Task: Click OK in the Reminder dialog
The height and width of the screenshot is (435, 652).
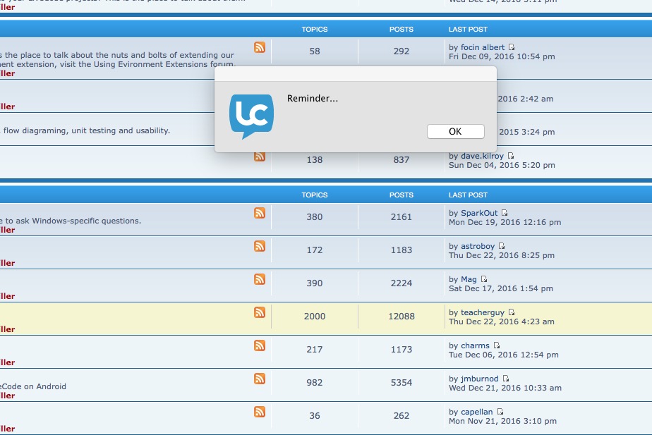Action: 455,131
